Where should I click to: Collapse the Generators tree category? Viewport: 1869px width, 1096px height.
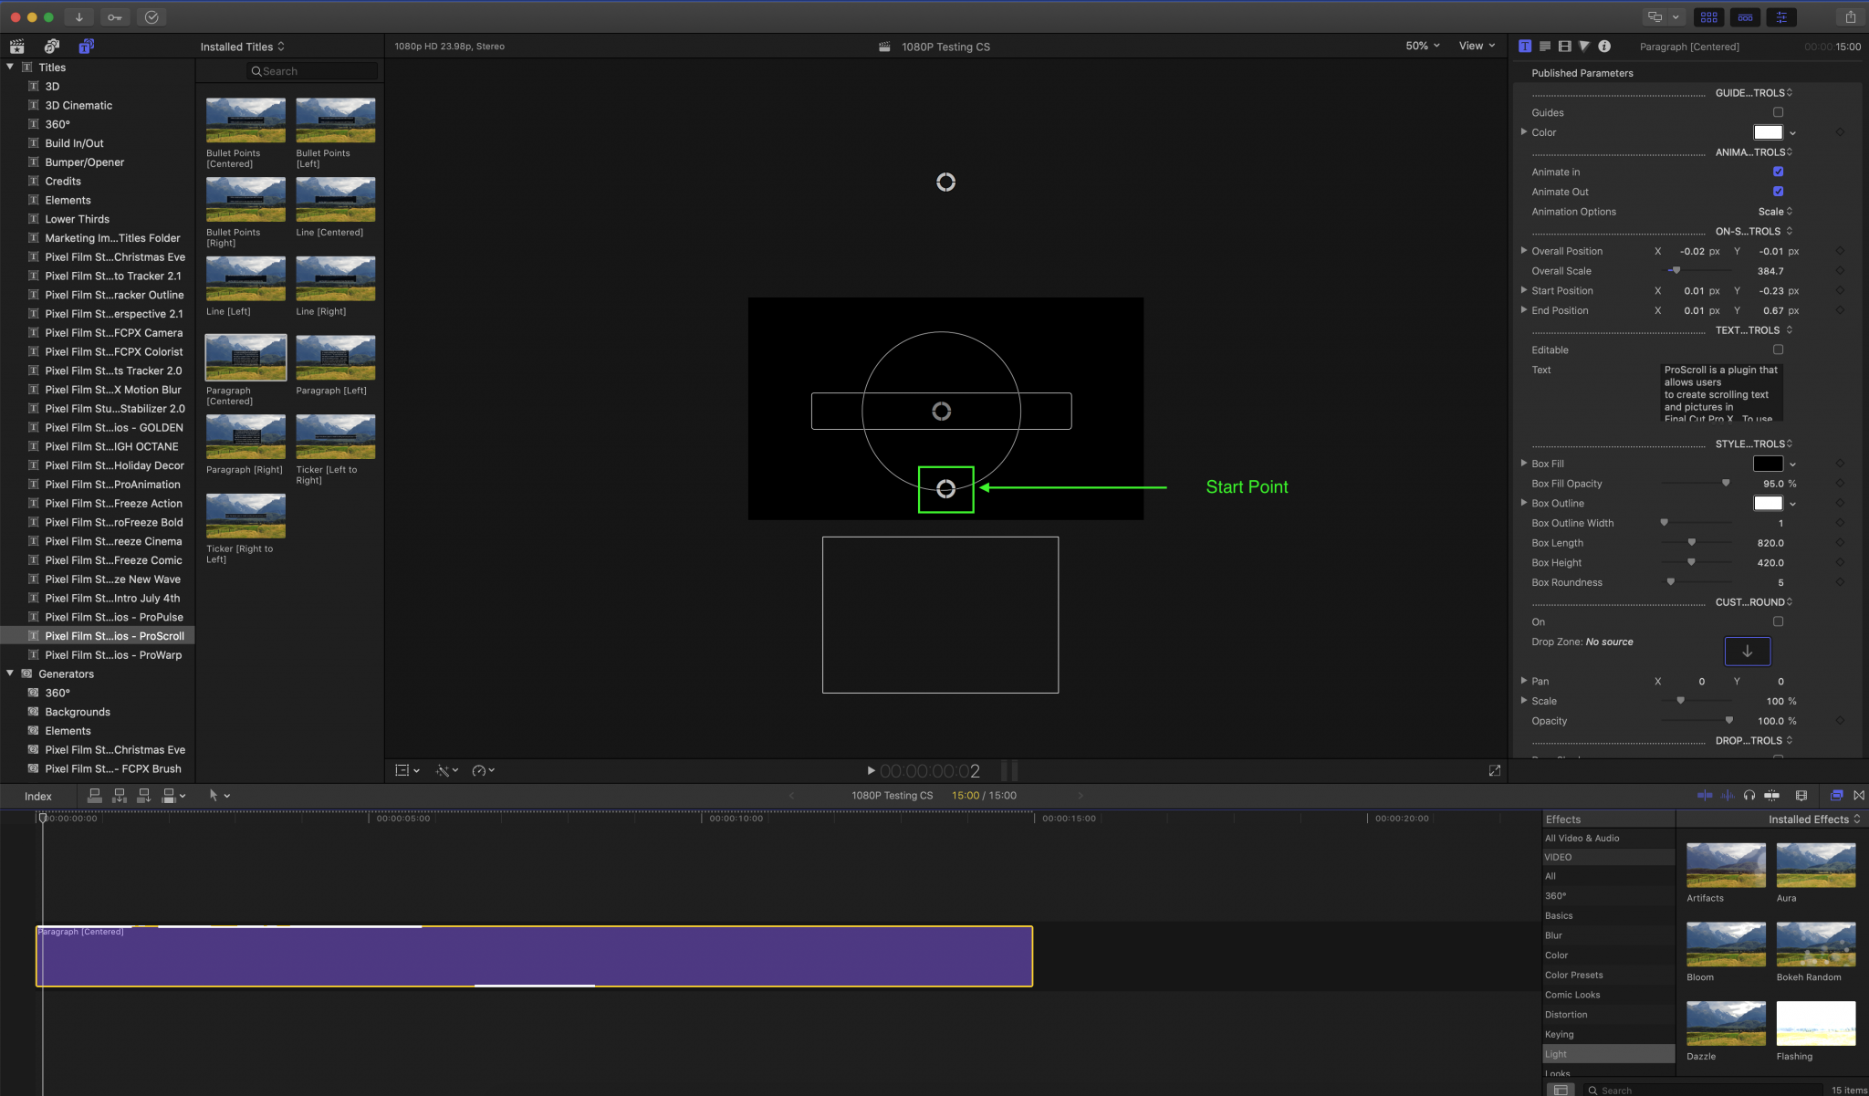tap(10, 673)
